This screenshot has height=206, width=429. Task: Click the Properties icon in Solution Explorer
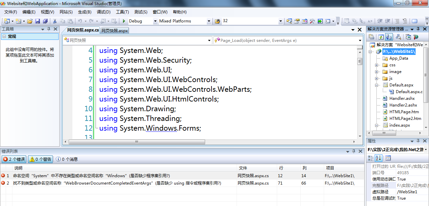click(371, 37)
